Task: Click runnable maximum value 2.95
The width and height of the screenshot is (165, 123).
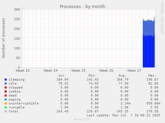Action: point(154,107)
